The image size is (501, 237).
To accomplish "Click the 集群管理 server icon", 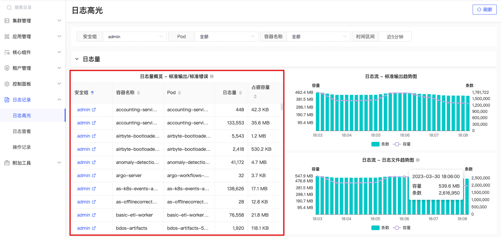I will 7,21.
